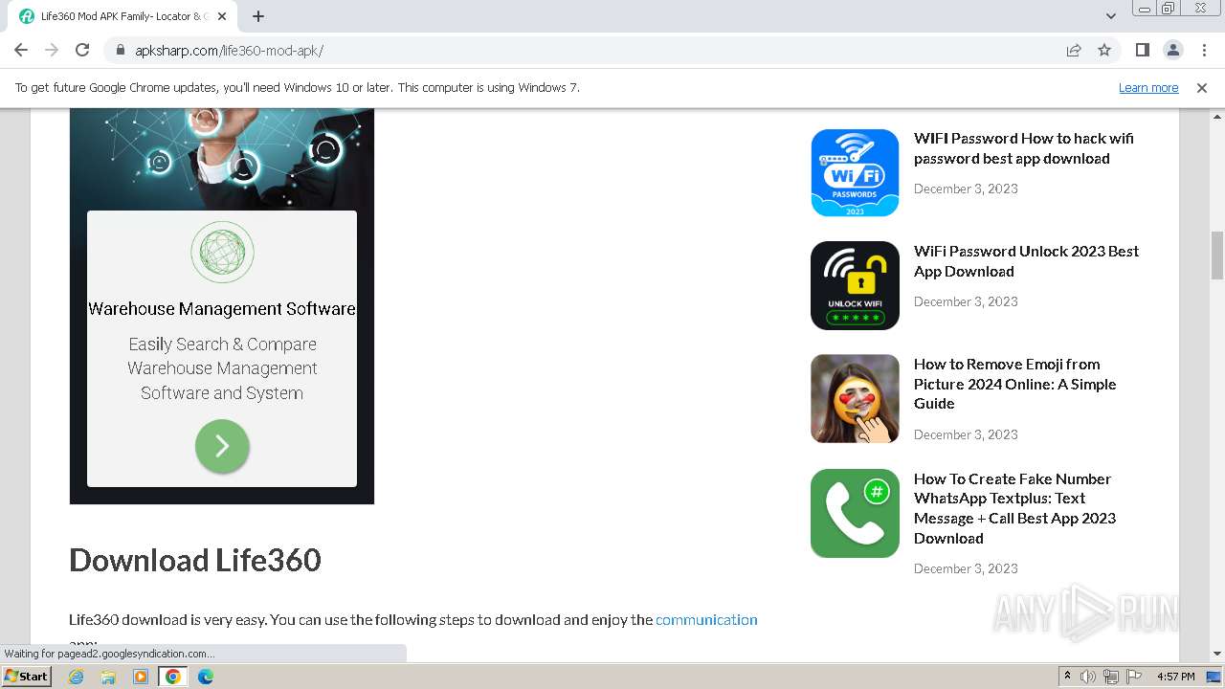Click the green arrow ad button
Image resolution: width=1225 pixels, height=689 pixels.
pyautogui.click(x=222, y=446)
